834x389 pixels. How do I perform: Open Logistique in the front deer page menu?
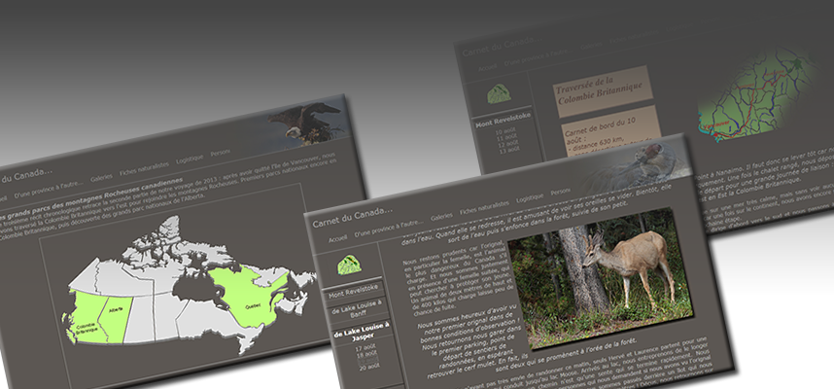pos(530,198)
